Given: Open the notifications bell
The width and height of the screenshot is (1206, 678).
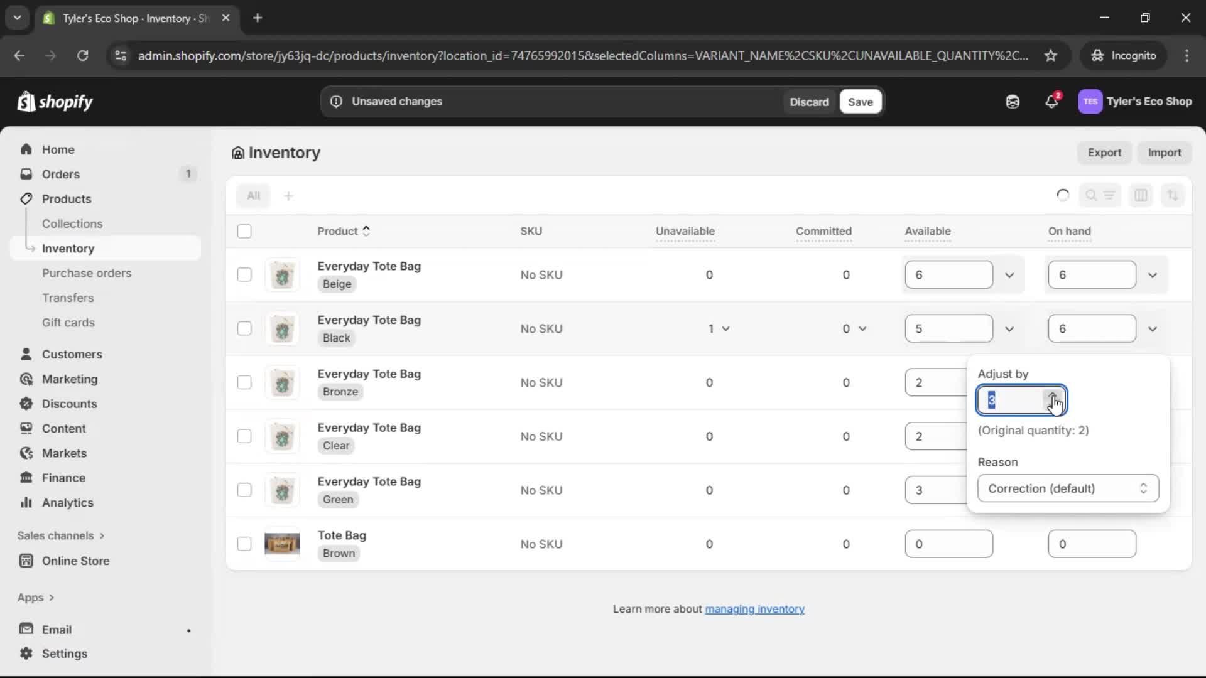Looking at the screenshot, I should pyautogui.click(x=1052, y=102).
